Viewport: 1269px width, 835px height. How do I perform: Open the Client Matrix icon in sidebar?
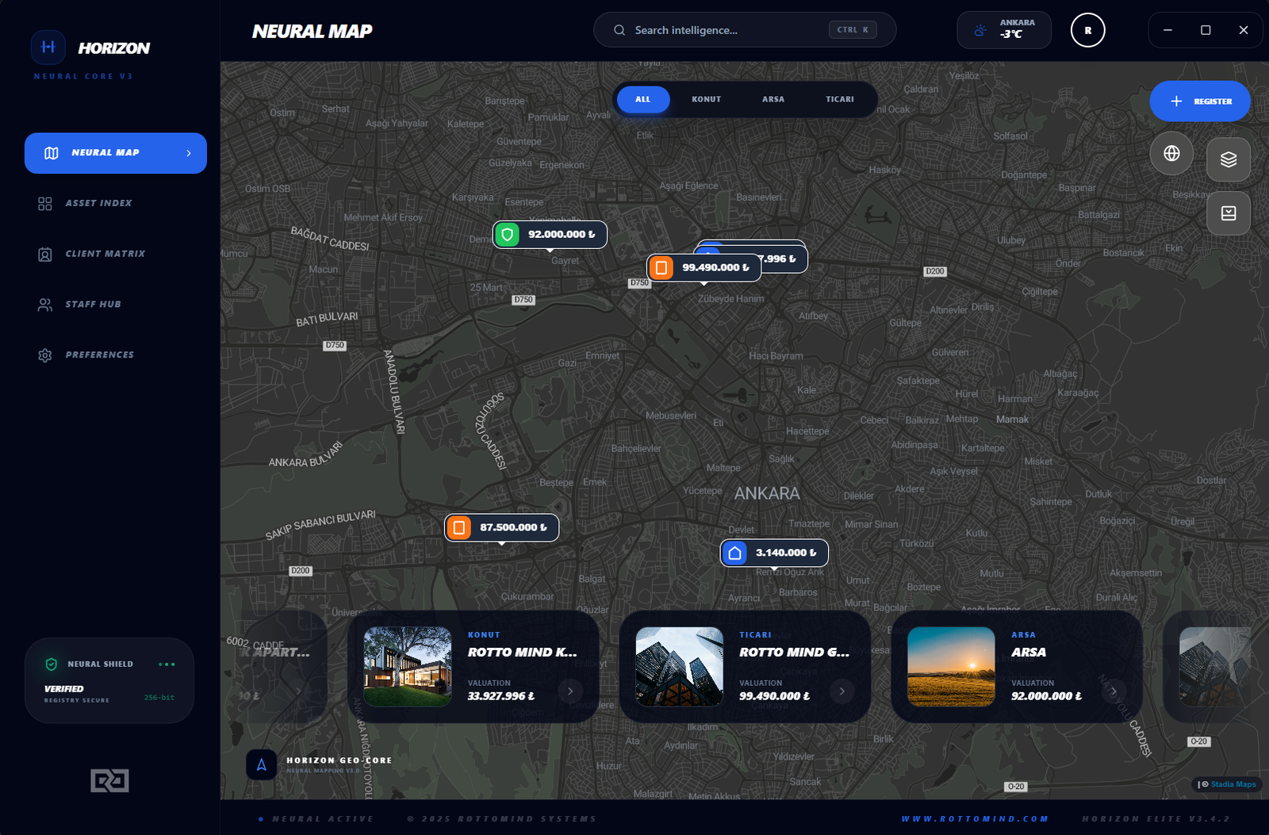(45, 254)
